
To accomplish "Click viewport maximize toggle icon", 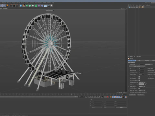I will [x=126, y=8].
